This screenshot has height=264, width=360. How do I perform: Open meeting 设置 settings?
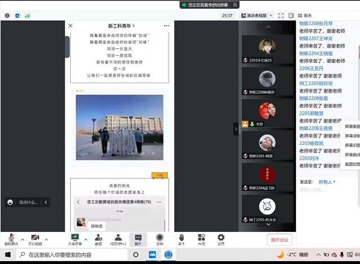click(221, 239)
